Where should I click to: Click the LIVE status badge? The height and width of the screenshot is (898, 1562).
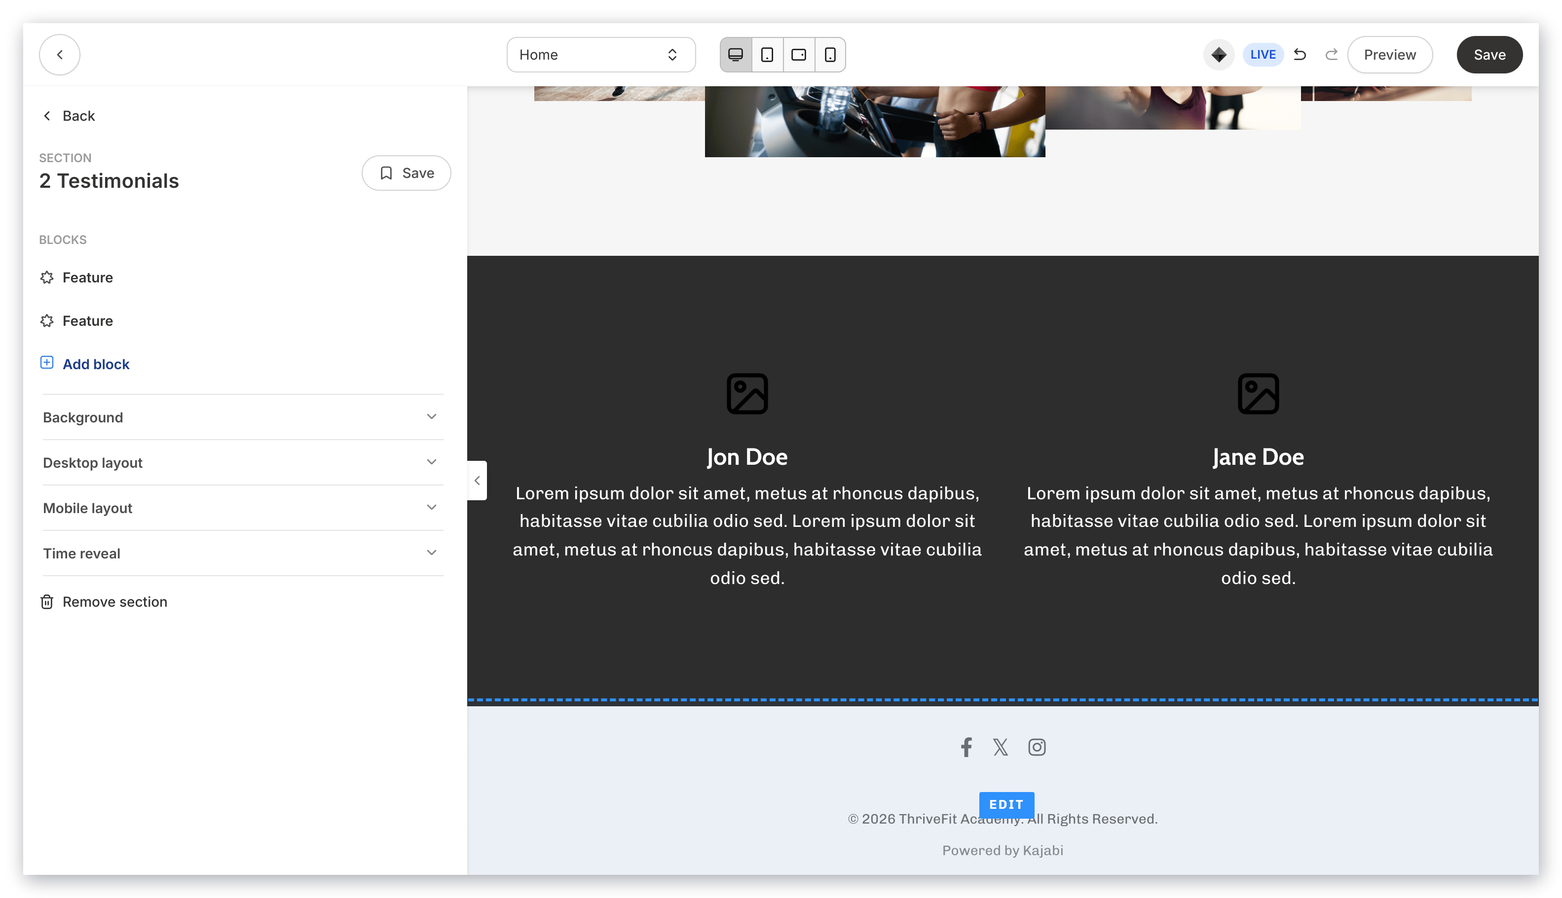click(1263, 55)
